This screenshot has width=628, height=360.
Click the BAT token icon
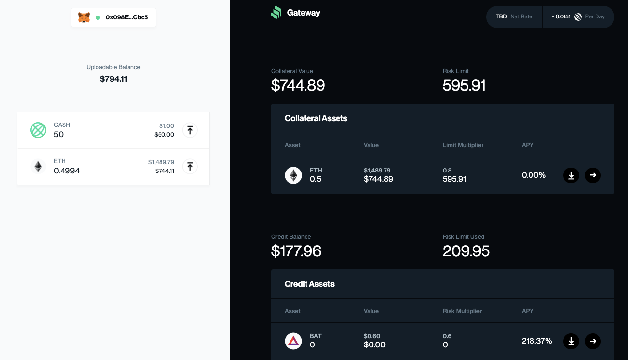coord(293,341)
